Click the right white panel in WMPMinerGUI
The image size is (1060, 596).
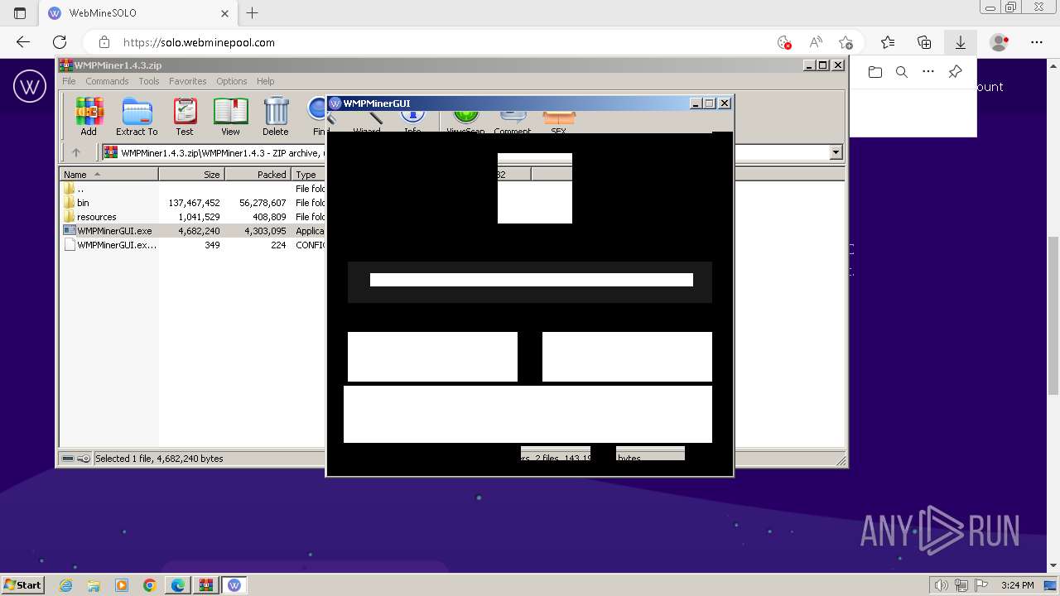tap(627, 357)
